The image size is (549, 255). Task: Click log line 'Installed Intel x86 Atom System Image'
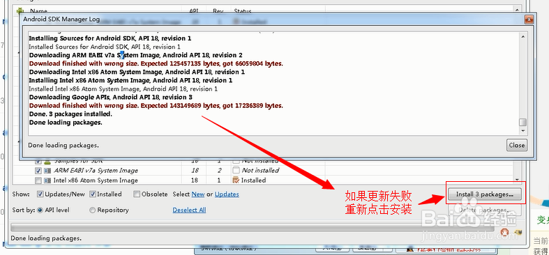click(123, 89)
